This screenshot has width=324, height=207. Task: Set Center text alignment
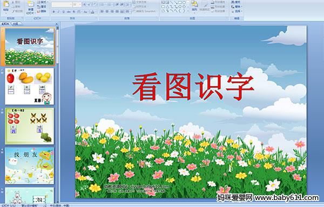point(107,11)
